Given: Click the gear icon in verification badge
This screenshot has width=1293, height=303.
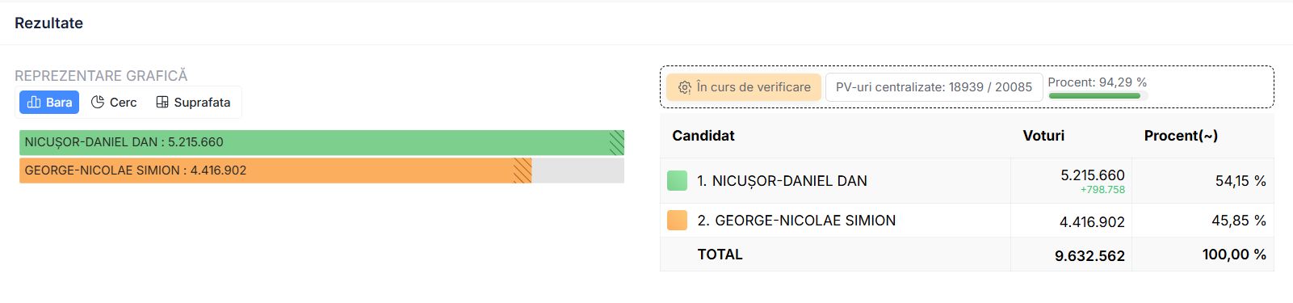Looking at the screenshot, I should coord(685,87).
